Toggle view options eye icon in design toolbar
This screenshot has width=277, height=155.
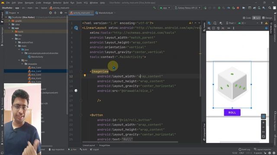pos(209,28)
